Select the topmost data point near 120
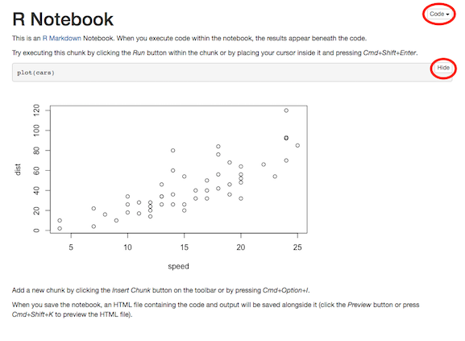Viewport: 465px width, 341px height. pos(286,110)
